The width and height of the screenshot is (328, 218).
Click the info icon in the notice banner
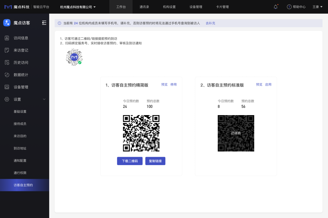[59, 23]
